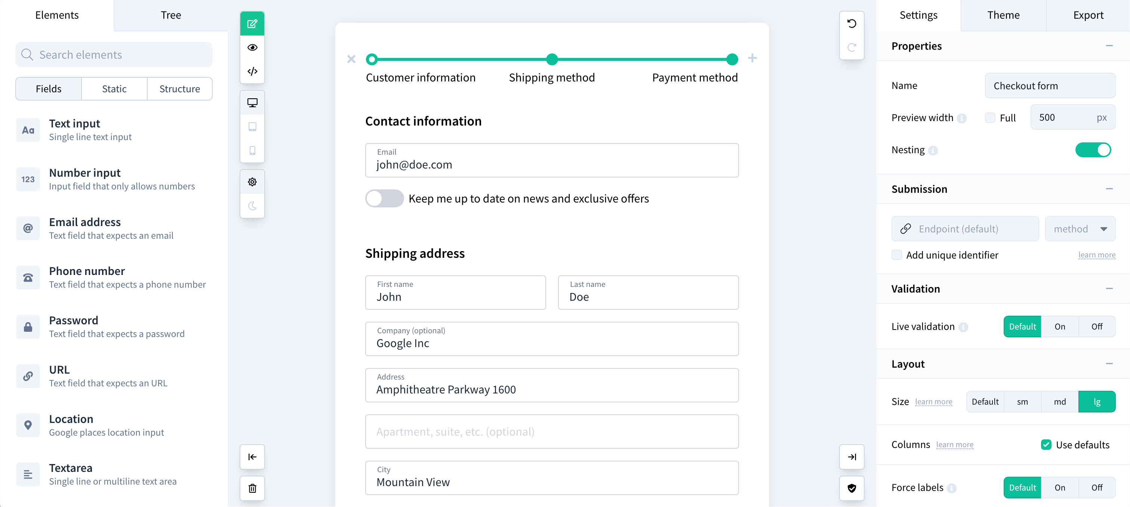Image resolution: width=1130 pixels, height=507 pixels.
Task: Disable the Nesting toggle
Action: pos(1093,149)
